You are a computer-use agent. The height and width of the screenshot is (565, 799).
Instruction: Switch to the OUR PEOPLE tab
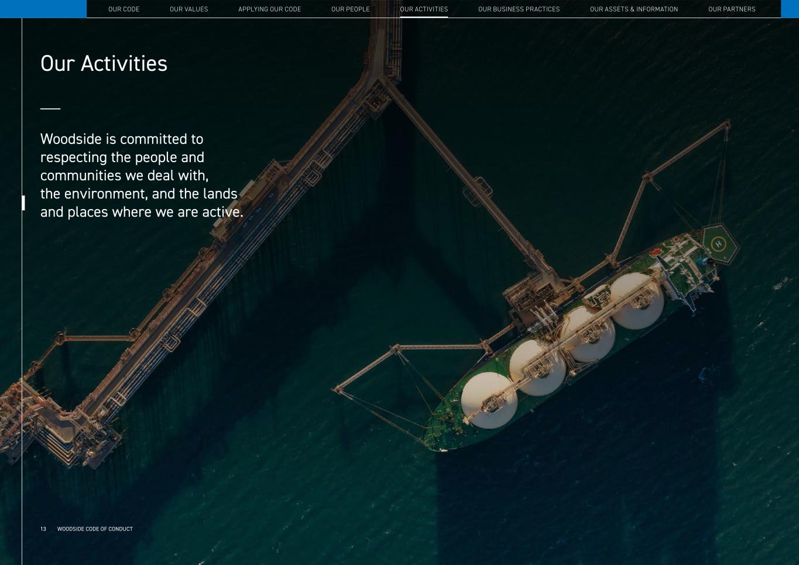[350, 9]
